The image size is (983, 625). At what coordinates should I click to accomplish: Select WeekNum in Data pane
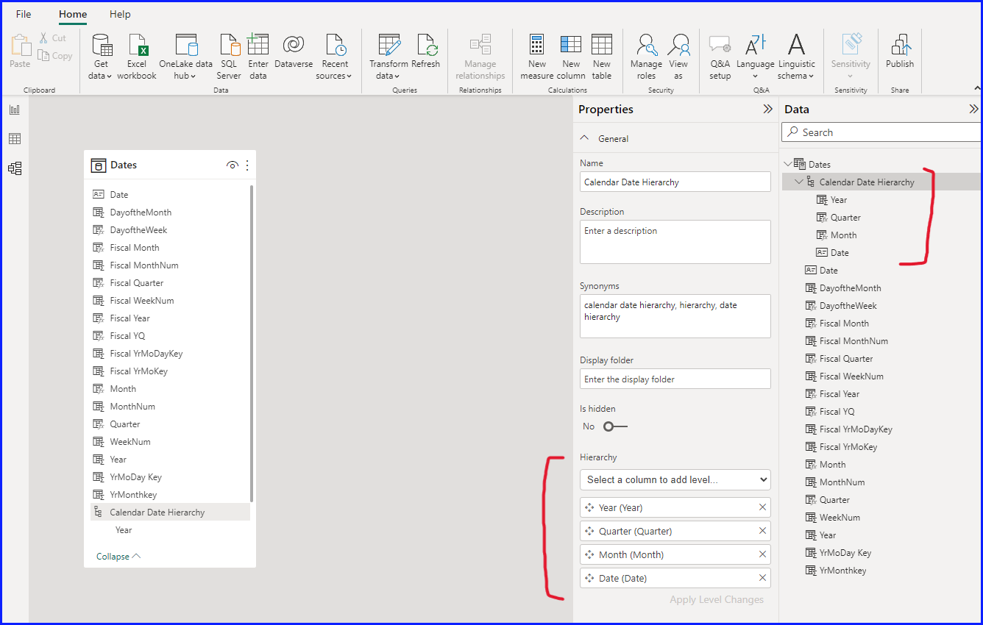[840, 518]
